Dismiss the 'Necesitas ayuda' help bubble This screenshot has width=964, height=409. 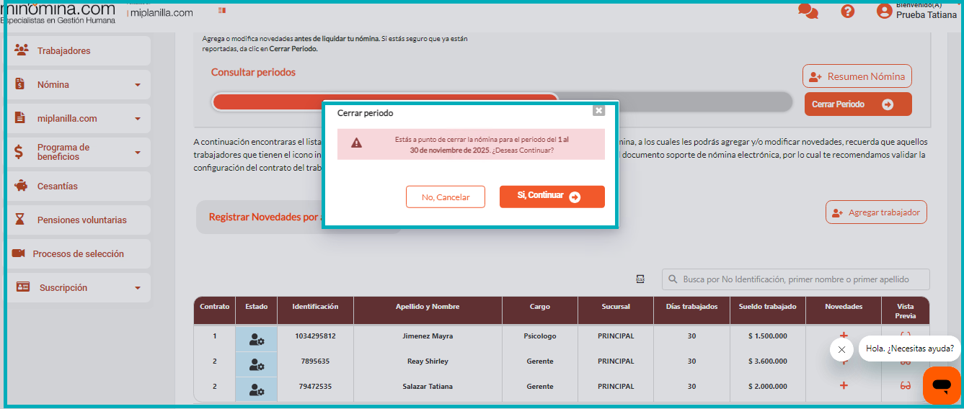click(x=841, y=350)
